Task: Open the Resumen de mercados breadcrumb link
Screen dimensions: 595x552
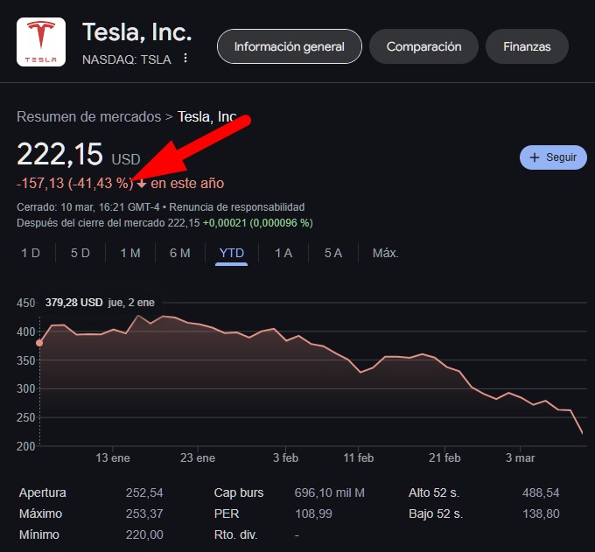Action: pyautogui.click(x=88, y=117)
